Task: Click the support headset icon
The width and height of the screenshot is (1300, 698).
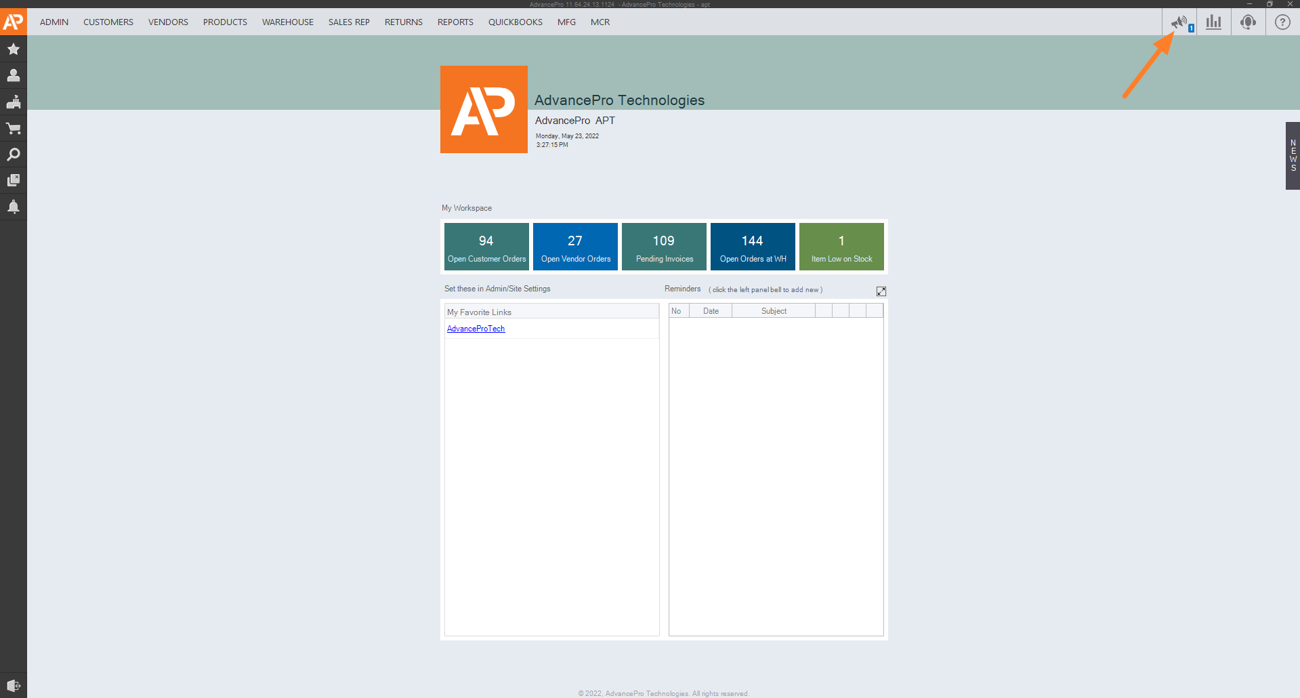Action: pyautogui.click(x=1248, y=22)
